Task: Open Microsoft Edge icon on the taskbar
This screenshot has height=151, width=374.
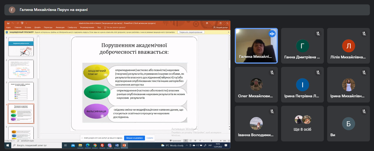Action: (x=88, y=145)
